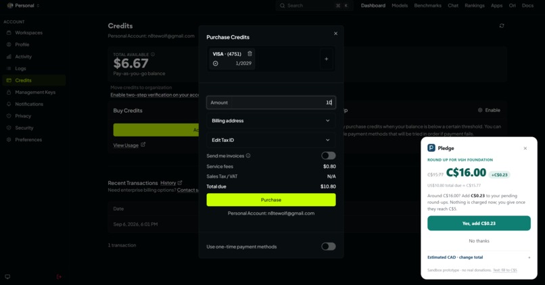Open the Models nav item
Image resolution: width=545 pixels, height=285 pixels.
(x=400, y=5)
